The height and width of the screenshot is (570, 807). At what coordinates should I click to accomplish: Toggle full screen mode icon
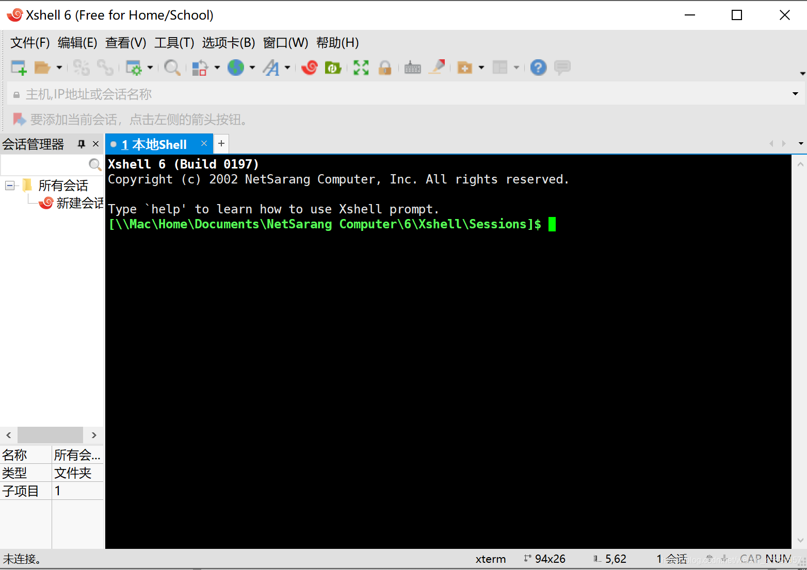(361, 68)
